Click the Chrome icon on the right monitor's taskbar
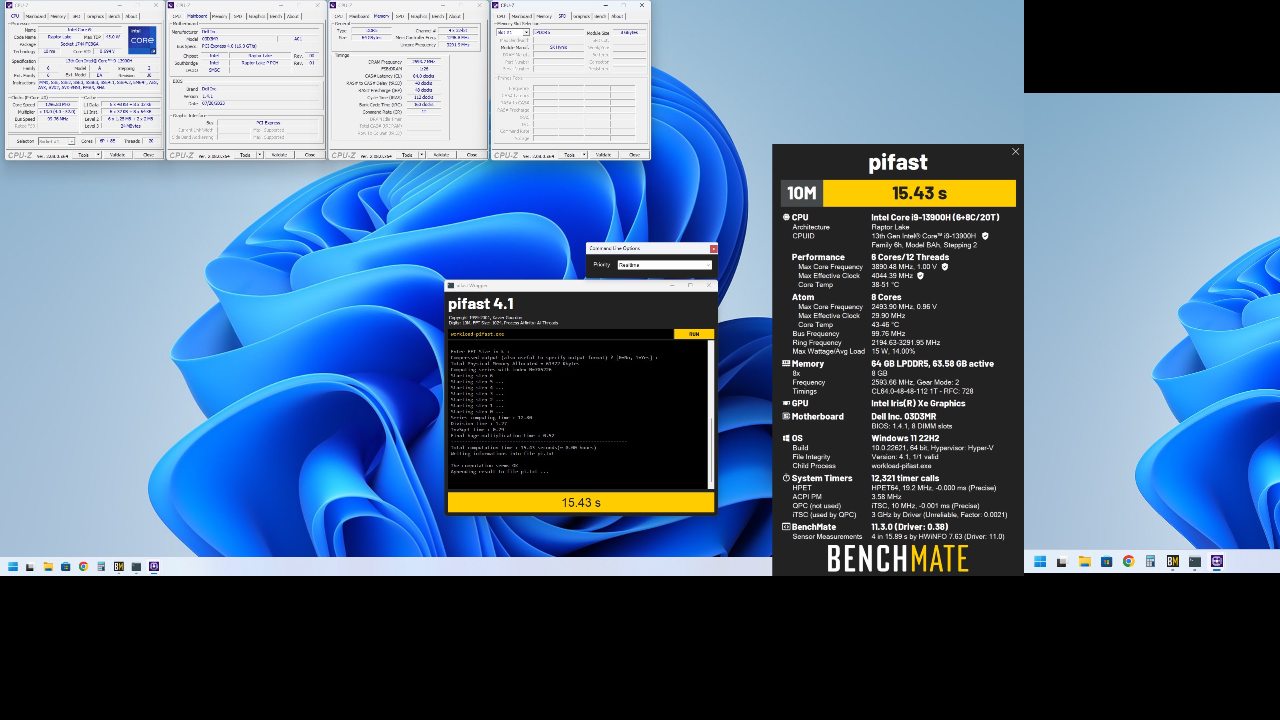1280x720 pixels. pyautogui.click(x=1128, y=562)
